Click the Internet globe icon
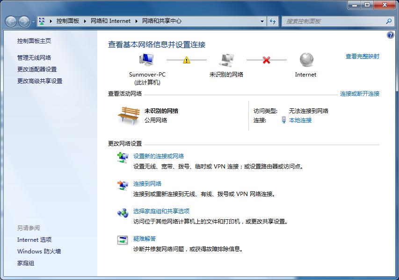This screenshot has width=399, height=280. [306, 59]
